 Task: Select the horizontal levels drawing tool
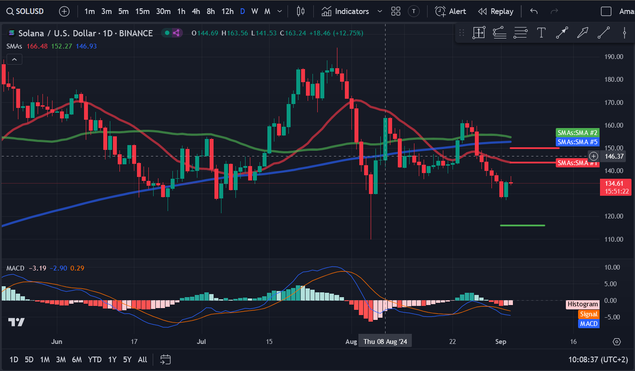point(520,33)
